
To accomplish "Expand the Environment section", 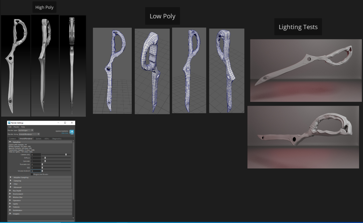I will coord(40,194).
